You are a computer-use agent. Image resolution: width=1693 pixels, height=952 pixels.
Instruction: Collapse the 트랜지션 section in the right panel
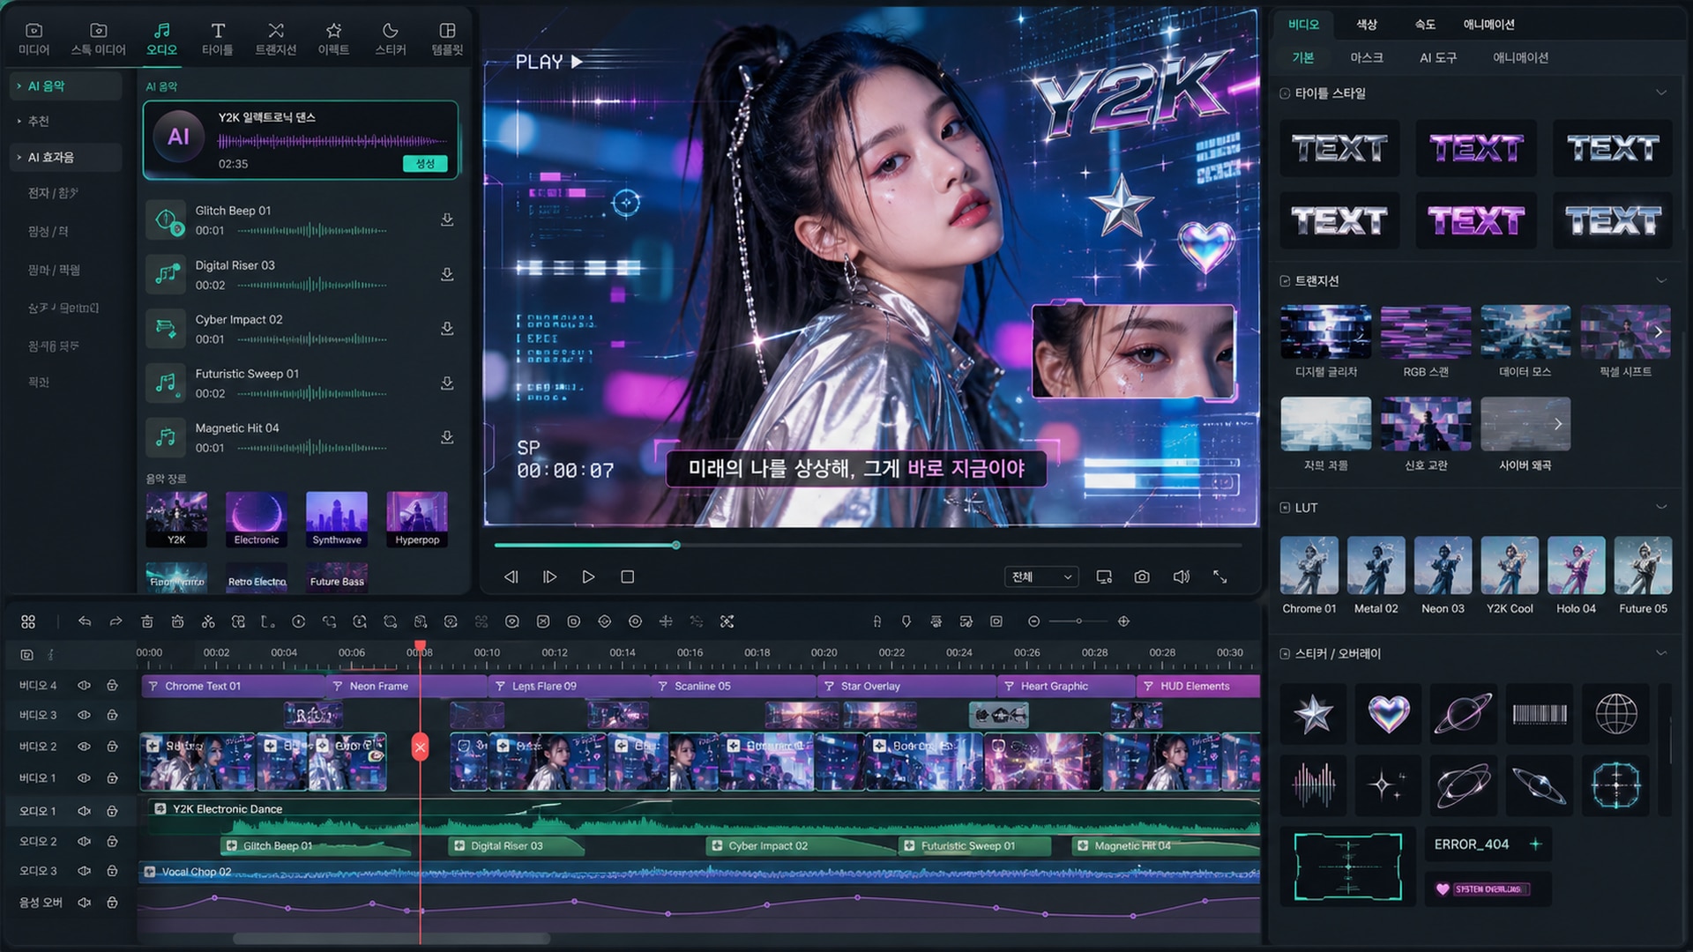pyautogui.click(x=1661, y=281)
